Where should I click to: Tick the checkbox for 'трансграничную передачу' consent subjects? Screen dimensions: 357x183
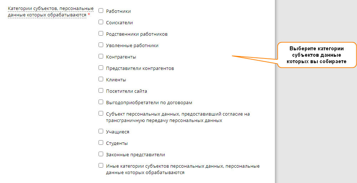point(101,114)
